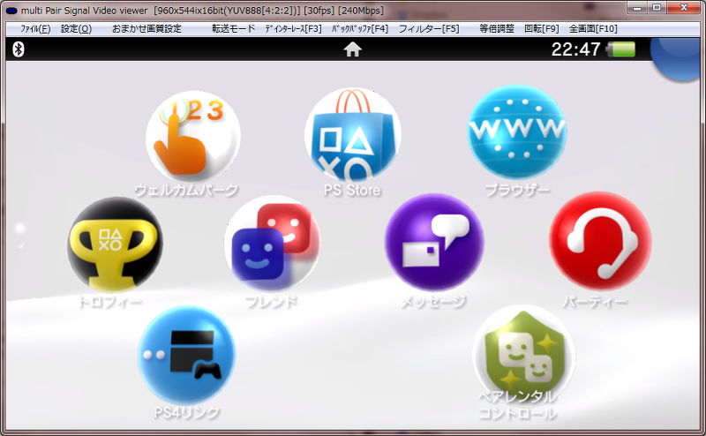Tap the home icon in status bar
The width and height of the screenshot is (706, 436).
(352, 49)
